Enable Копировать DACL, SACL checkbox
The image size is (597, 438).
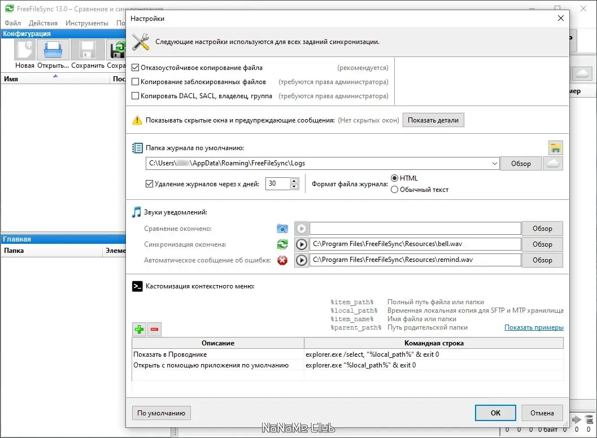135,96
